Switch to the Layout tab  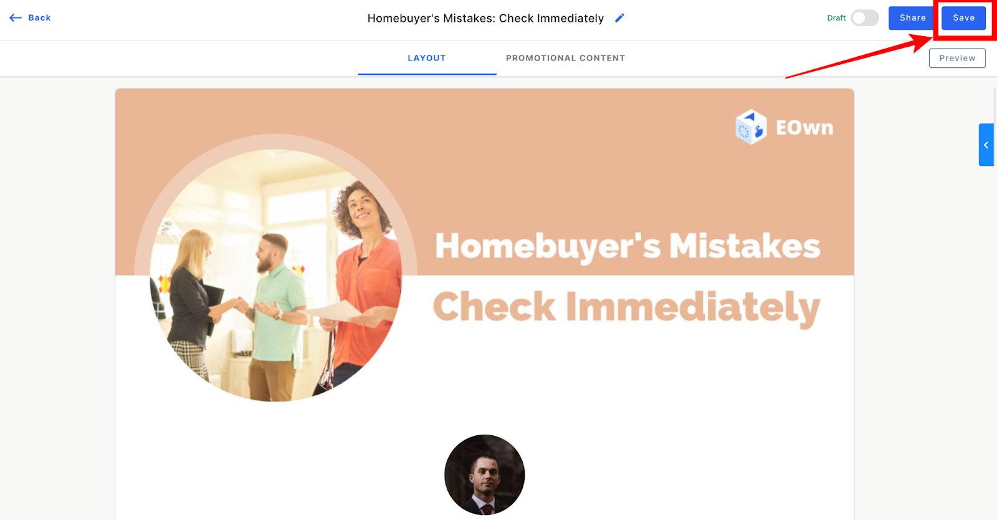point(427,58)
